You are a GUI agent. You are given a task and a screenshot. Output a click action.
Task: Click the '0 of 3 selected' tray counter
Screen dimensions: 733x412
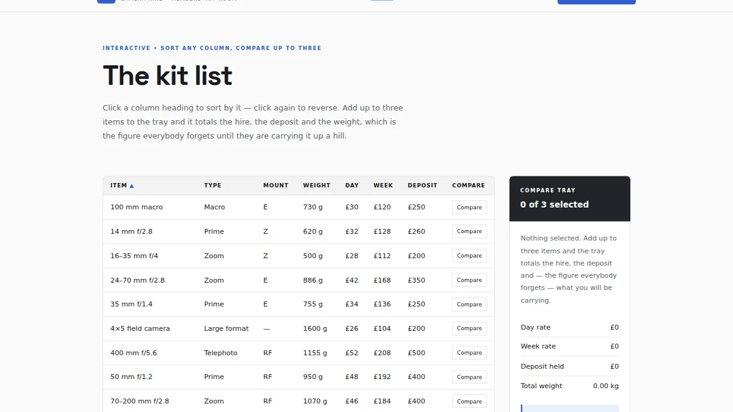(555, 204)
